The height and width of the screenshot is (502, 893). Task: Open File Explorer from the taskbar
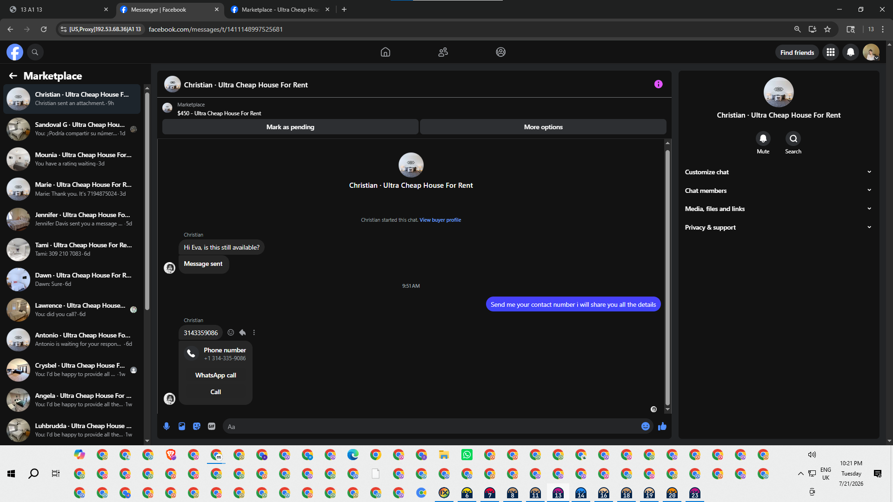pyautogui.click(x=444, y=455)
